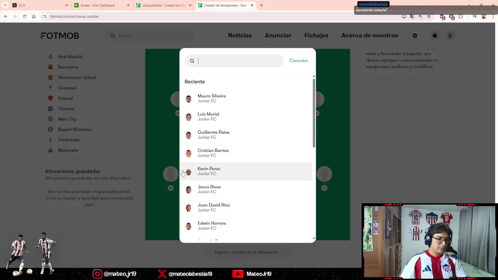Click the browser zoom magnifier icon
498x280 pixels.
[420, 16]
